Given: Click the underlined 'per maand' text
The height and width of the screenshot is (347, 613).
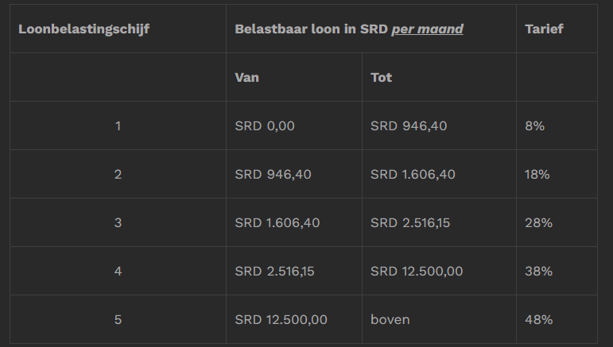Looking at the screenshot, I should click(427, 29).
